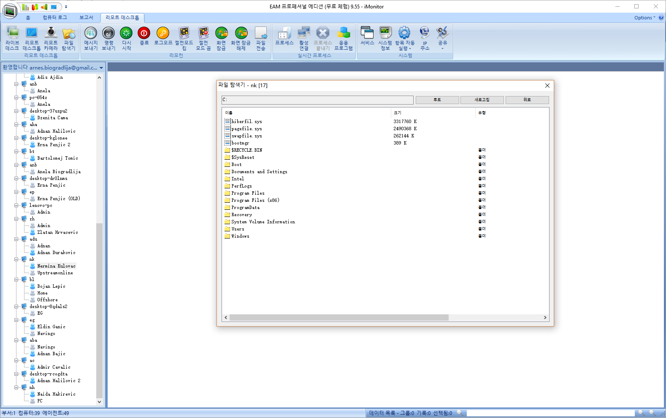Open the account dropdown next to arnes.biogradlija email
Image resolution: width=666 pixels, height=418 pixels.
(x=101, y=68)
